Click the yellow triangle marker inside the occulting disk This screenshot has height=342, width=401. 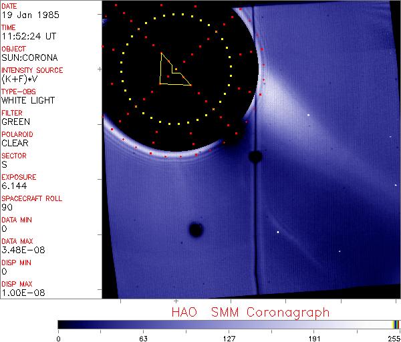point(172,72)
